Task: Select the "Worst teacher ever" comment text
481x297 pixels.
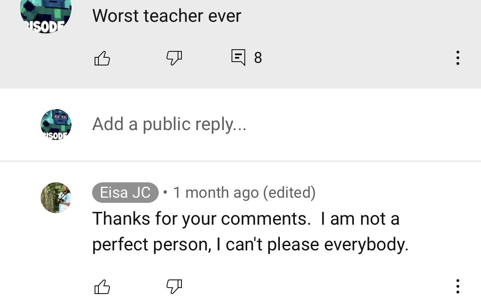Action: 166,16
